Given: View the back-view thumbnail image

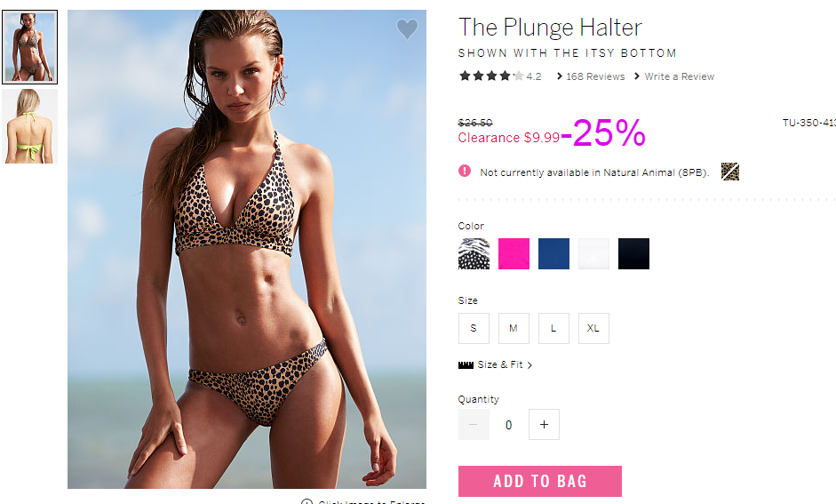Looking at the screenshot, I should [30, 126].
